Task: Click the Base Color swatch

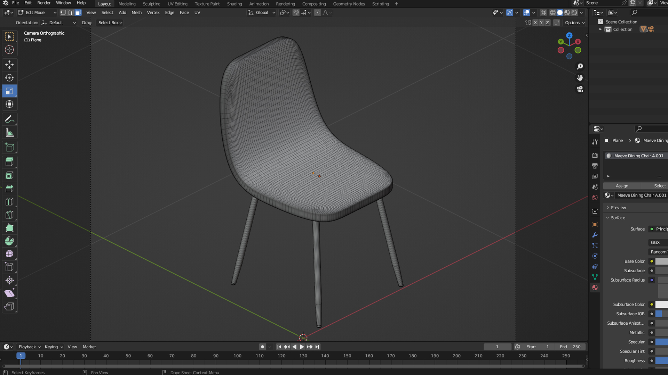Action: [x=661, y=261]
